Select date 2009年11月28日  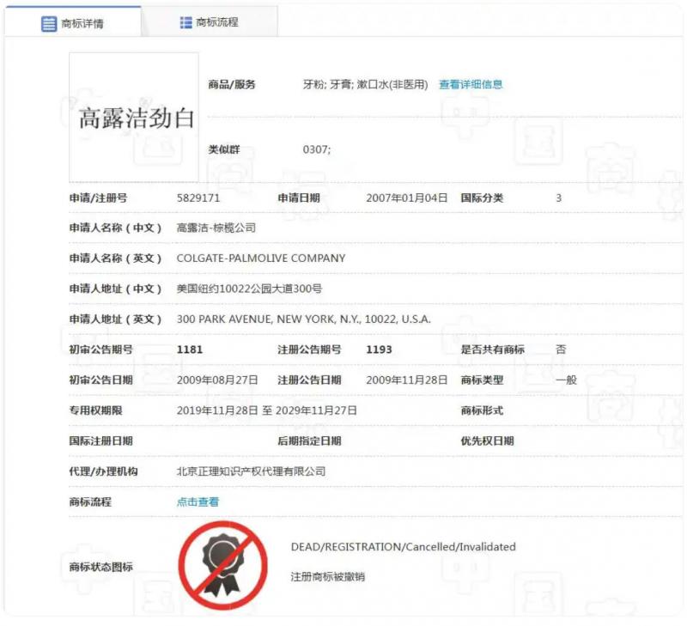click(x=406, y=380)
